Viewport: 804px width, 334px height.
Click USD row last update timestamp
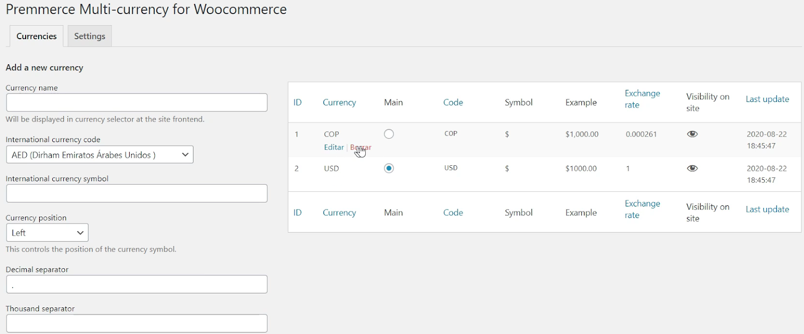point(767,174)
